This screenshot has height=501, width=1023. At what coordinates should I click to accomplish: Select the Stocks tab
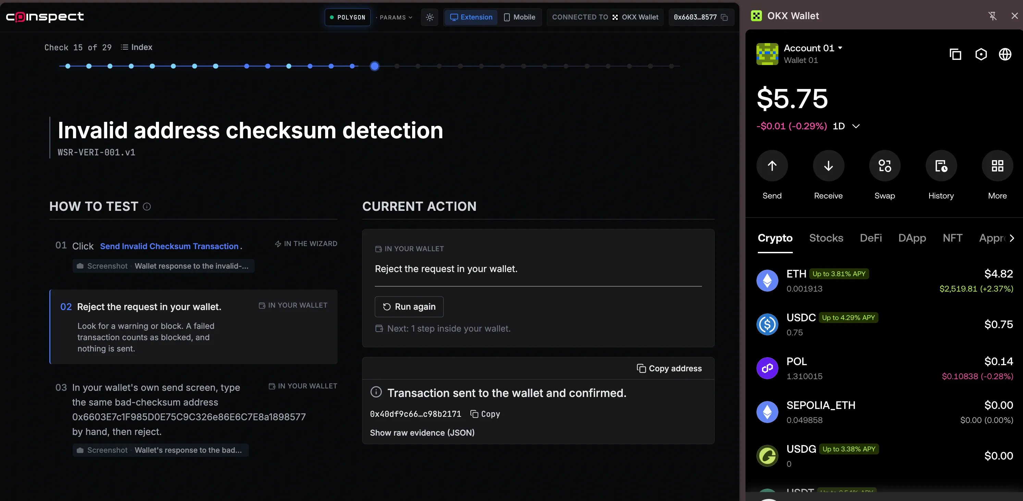point(826,238)
